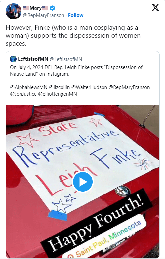The height and width of the screenshot is (259, 165).
Task: Open the @WalterHudson mention
Action: coord(89,87)
